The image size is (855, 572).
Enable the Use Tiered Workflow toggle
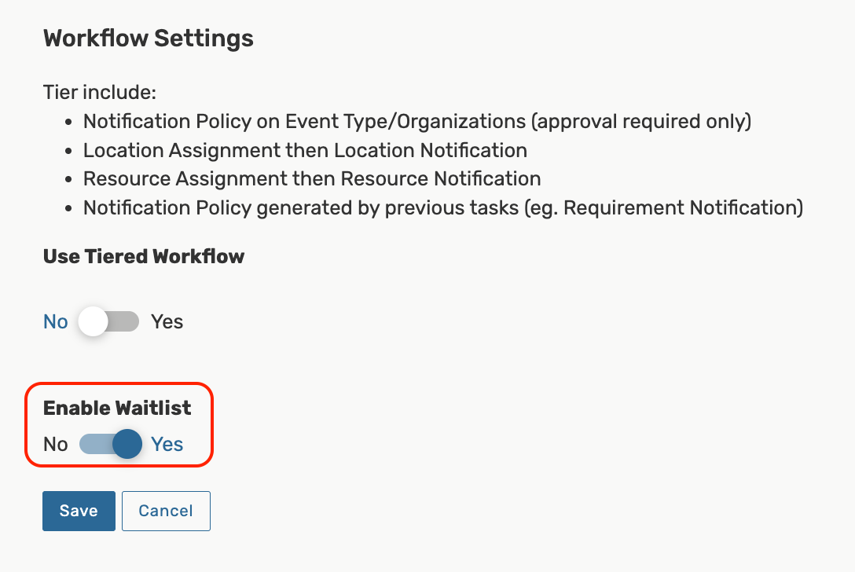[x=109, y=321]
